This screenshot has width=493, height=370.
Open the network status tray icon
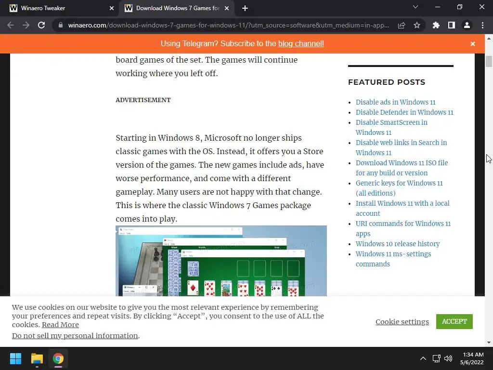[x=436, y=358]
